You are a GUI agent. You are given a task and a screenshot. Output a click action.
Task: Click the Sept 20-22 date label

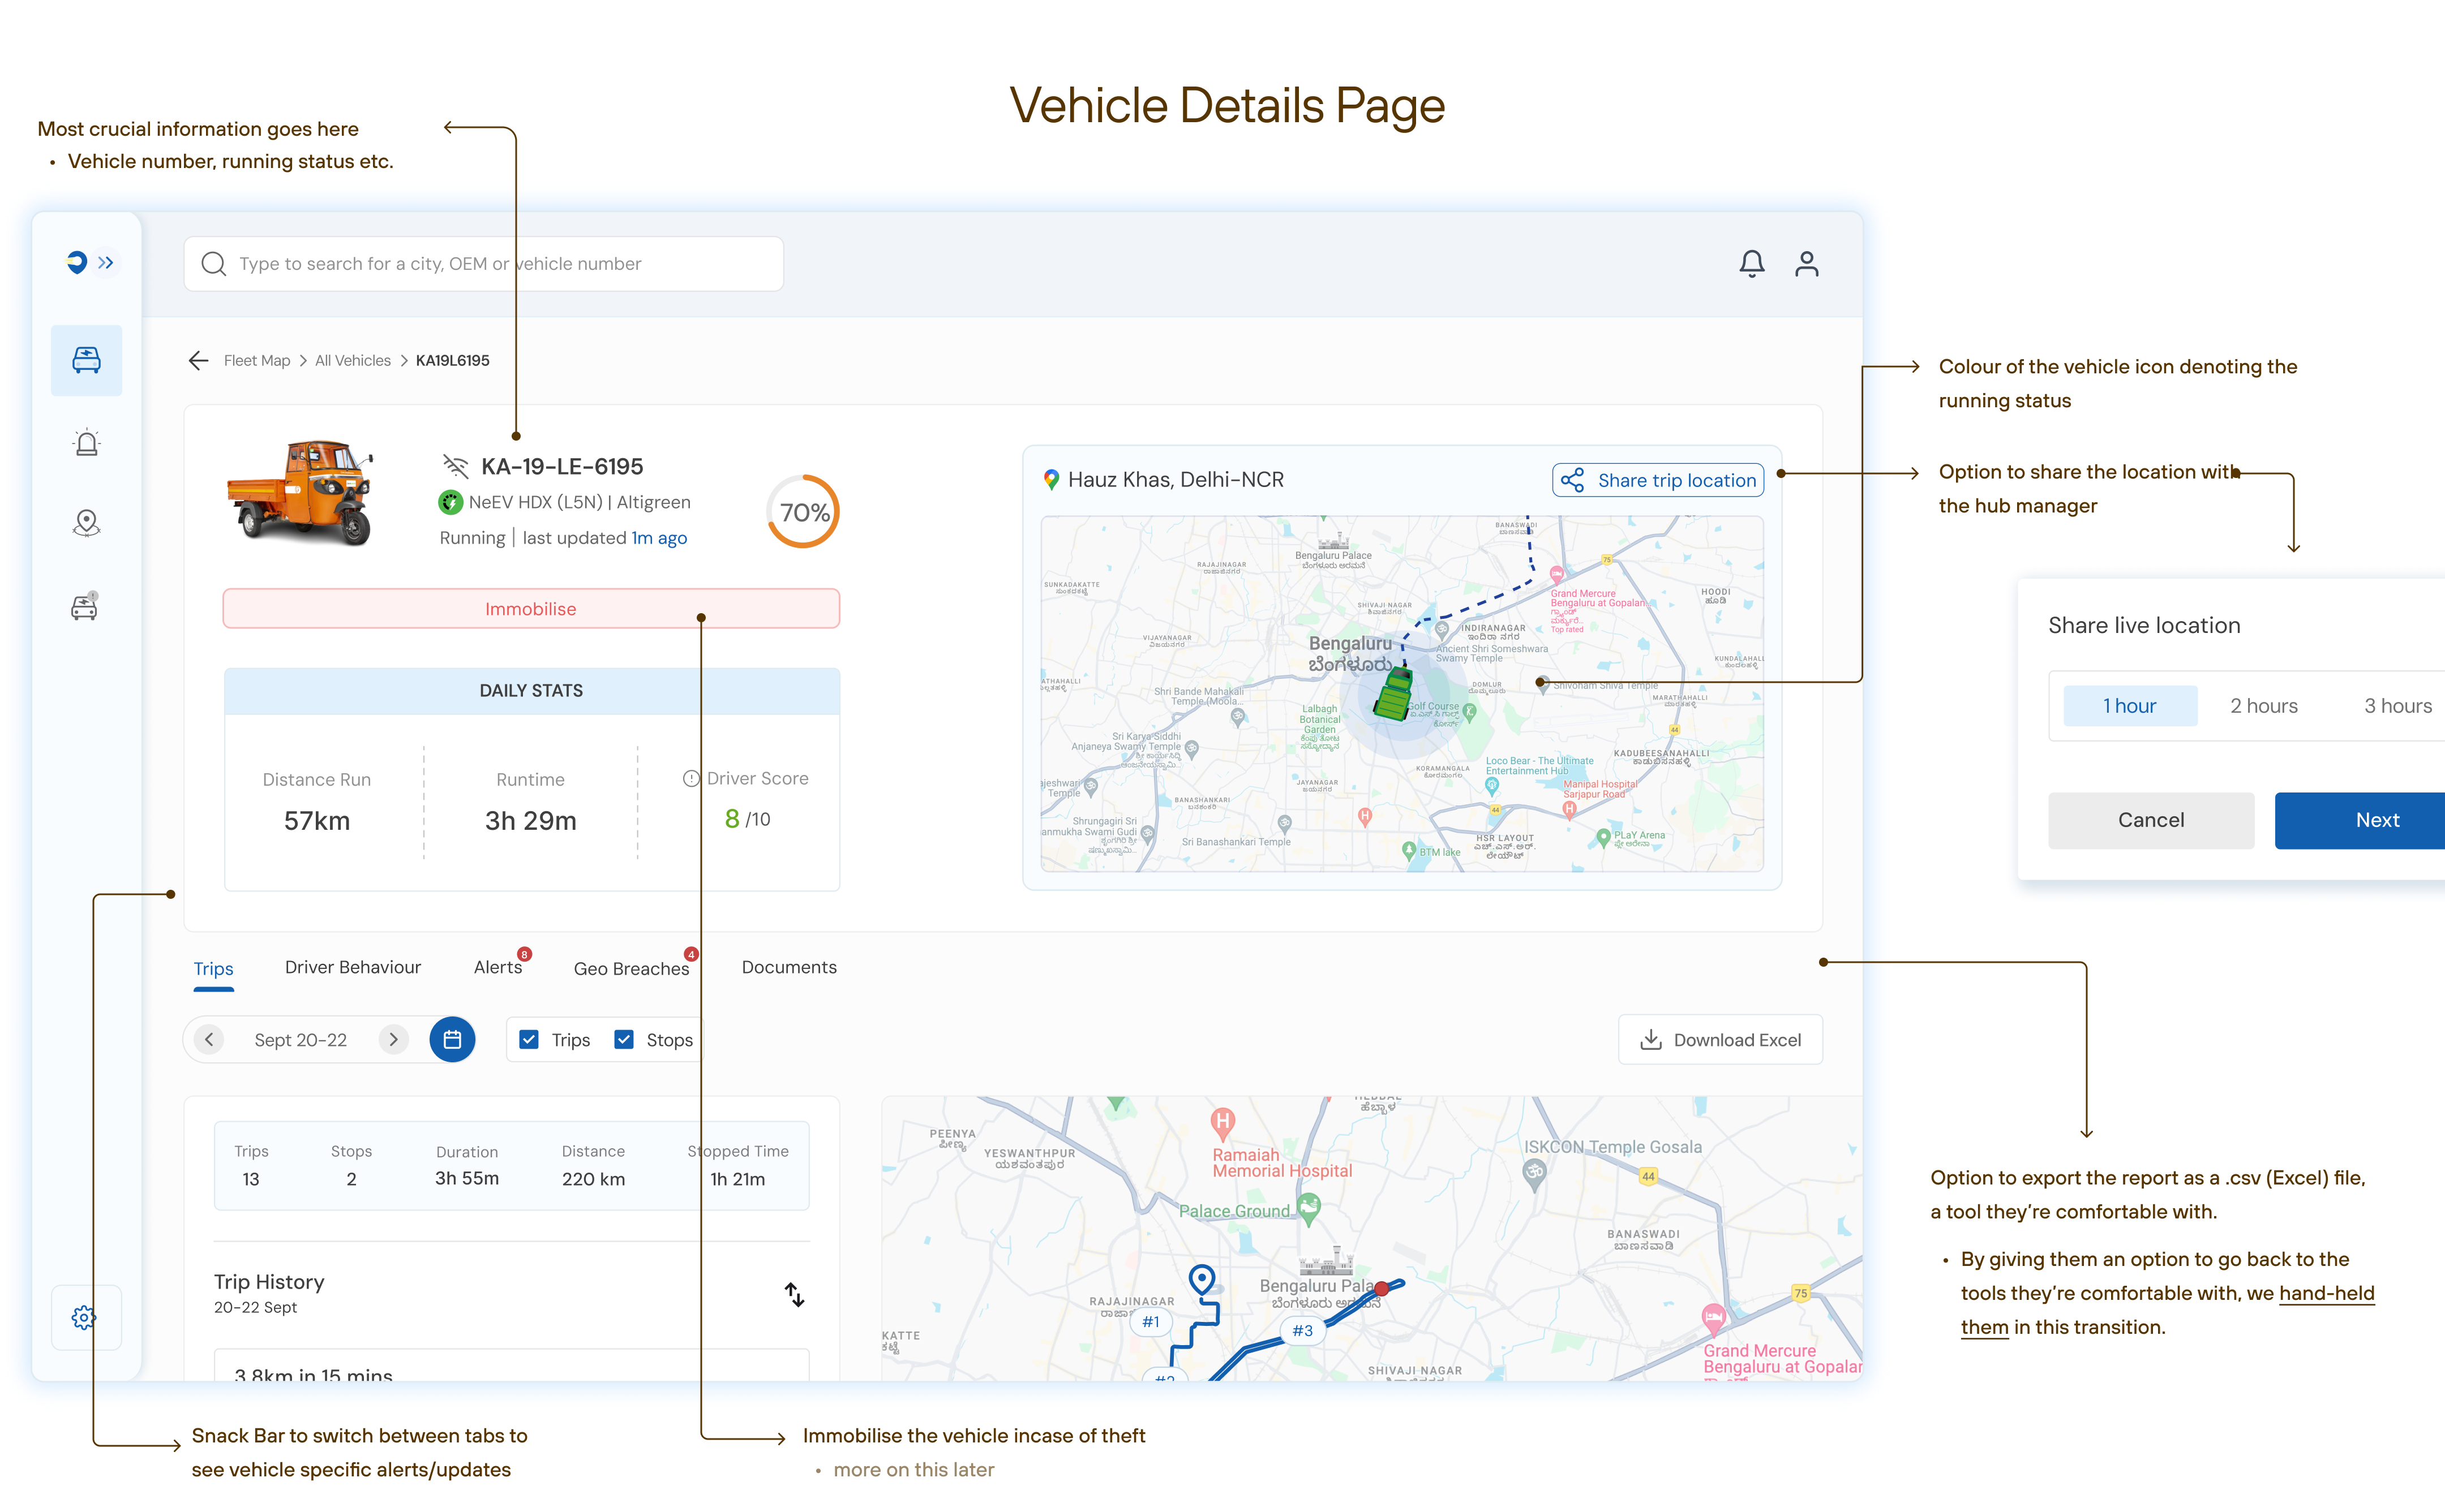(x=301, y=1041)
